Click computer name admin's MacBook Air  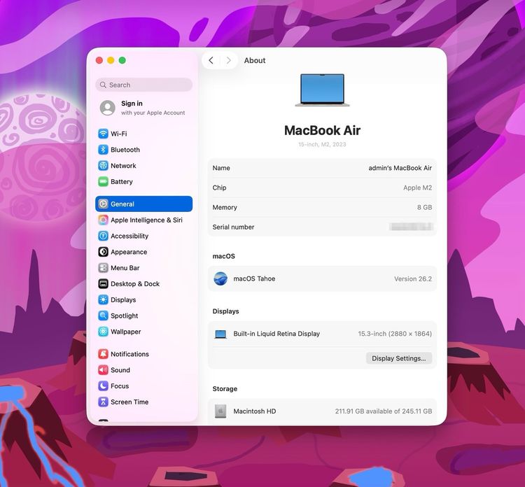point(400,168)
